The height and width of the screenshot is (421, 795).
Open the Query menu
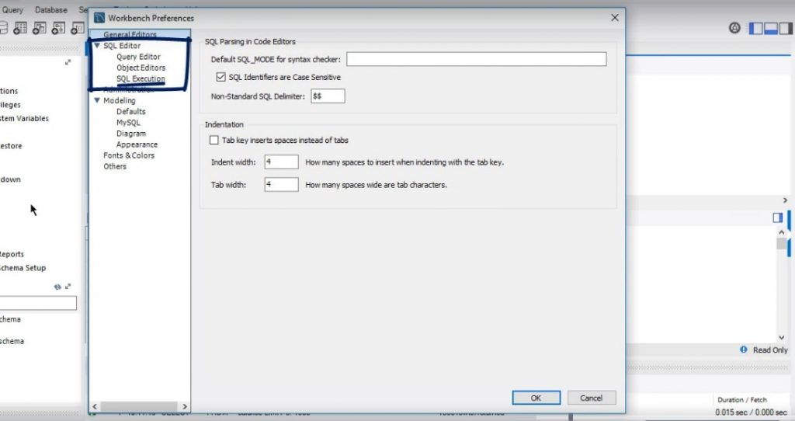(12, 10)
